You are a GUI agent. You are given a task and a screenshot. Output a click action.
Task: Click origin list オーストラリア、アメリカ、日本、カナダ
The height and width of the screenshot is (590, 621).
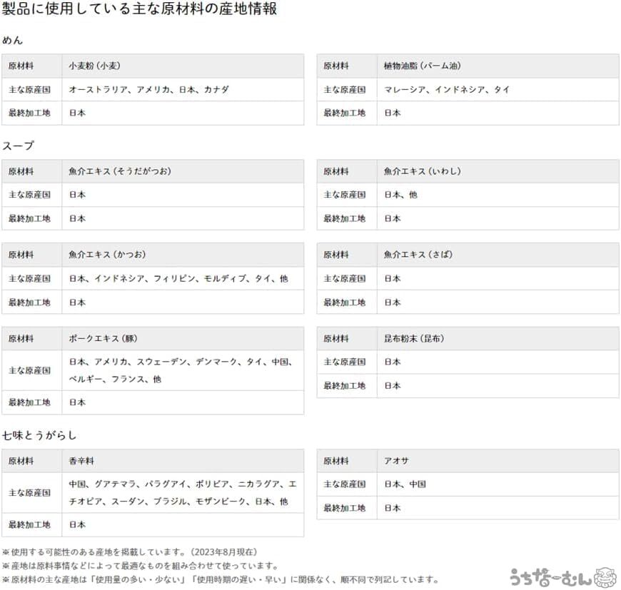[149, 89]
